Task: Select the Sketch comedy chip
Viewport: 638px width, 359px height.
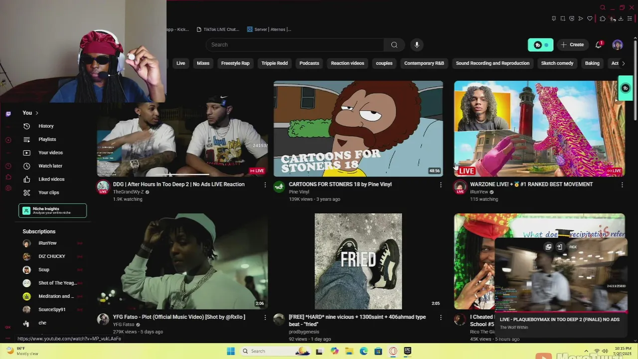Action: (557, 63)
